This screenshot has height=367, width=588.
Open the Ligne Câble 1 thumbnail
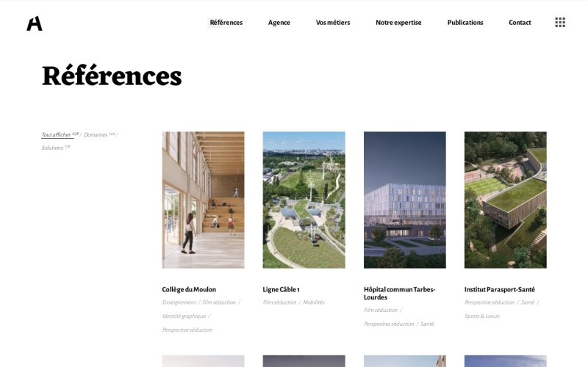point(304,200)
